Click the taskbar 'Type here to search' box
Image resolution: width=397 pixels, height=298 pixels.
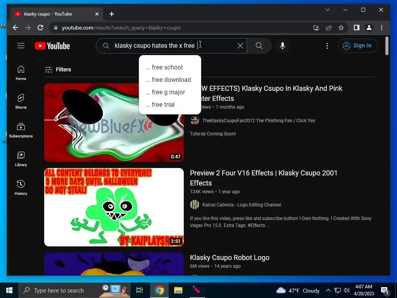[x=74, y=290]
